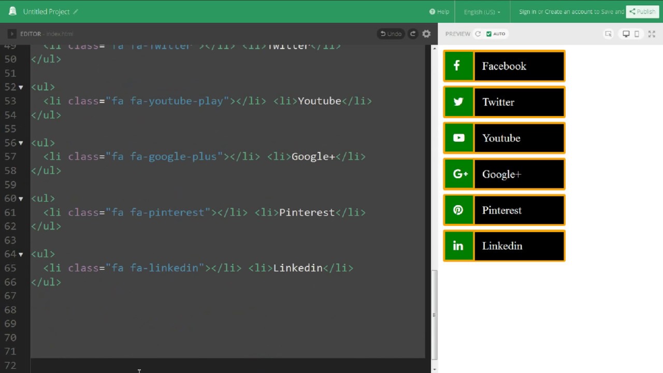Click the Sign in link
Viewport: 663px width, 373px height.
[x=527, y=11]
